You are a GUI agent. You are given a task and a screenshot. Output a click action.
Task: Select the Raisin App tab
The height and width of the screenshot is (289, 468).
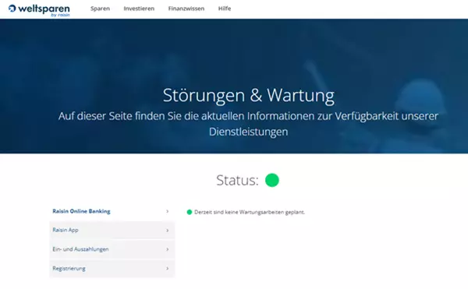pos(112,230)
